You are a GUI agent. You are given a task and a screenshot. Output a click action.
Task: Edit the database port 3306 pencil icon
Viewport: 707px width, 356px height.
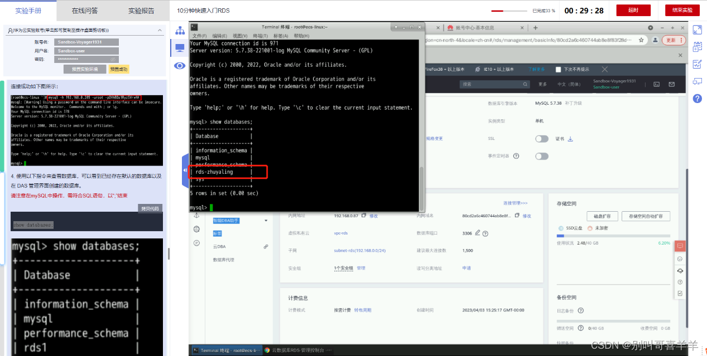click(x=477, y=233)
